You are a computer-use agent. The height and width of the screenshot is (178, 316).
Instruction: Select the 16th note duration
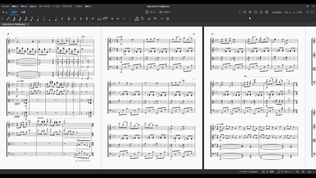(26, 18)
